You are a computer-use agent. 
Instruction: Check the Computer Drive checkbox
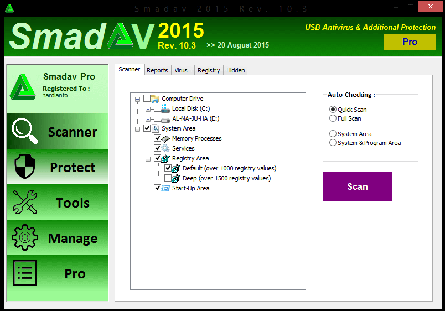147,99
